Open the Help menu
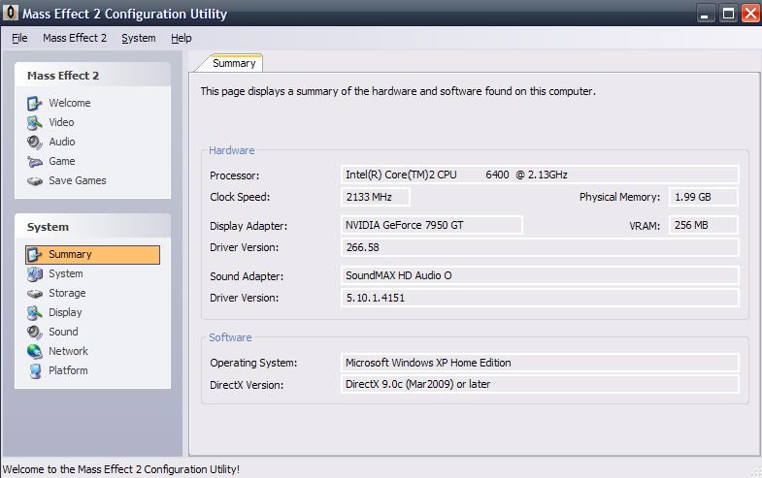 182,38
